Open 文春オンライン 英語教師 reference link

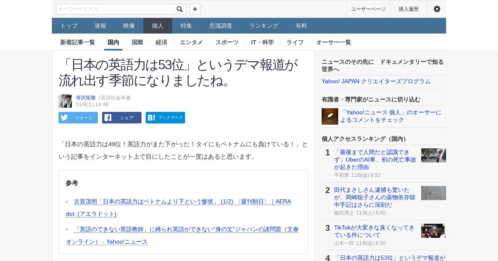click(x=182, y=235)
